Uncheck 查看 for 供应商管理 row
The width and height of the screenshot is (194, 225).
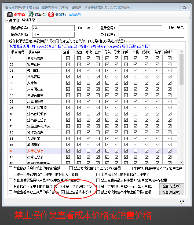coord(68,58)
